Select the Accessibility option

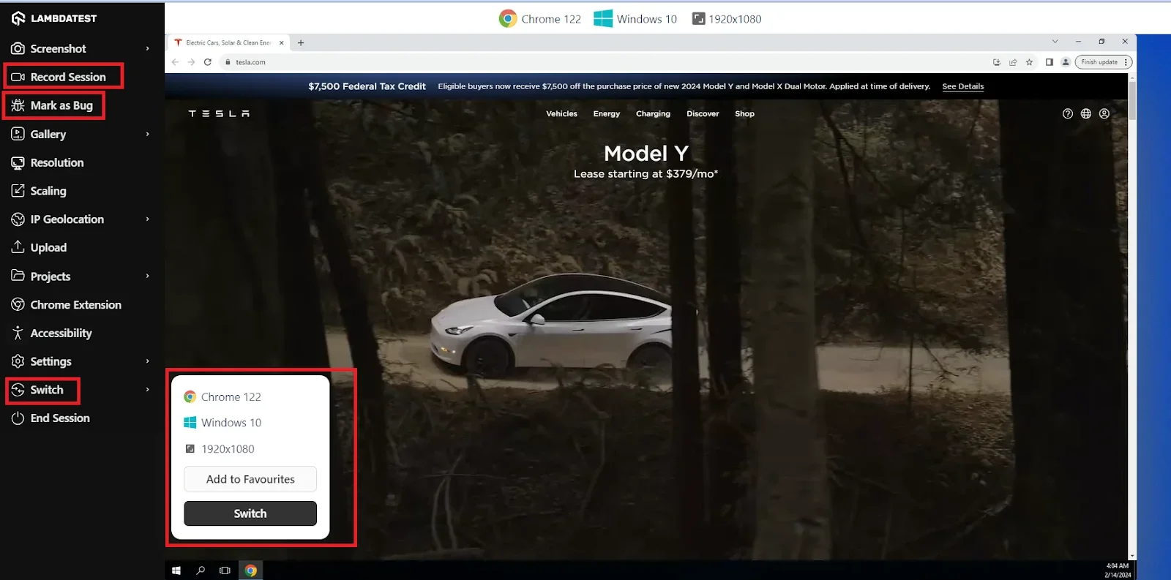tap(61, 333)
